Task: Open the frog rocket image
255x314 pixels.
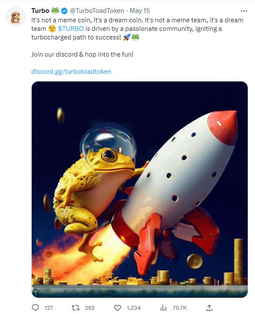Action: (x=140, y=190)
